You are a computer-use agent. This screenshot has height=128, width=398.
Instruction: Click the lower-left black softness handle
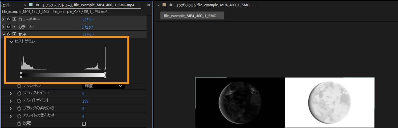21,77
